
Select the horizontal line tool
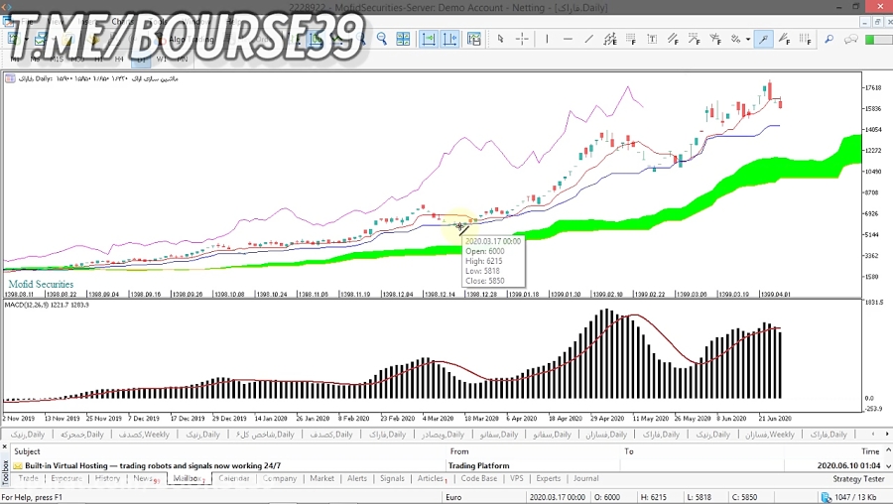[569, 40]
